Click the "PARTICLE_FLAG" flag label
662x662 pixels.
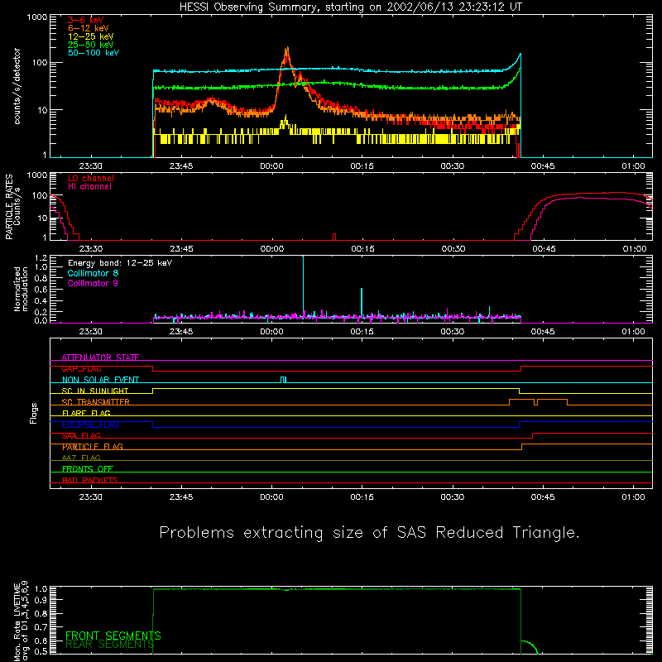(93, 447)
